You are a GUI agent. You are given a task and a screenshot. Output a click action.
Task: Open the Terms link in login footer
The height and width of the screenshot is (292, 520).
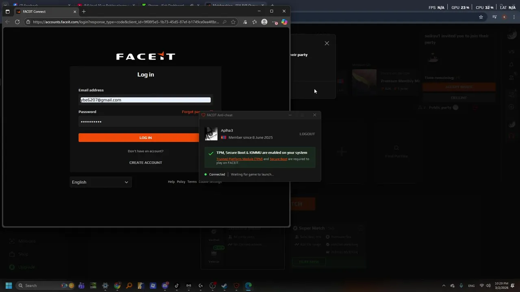(x=192, y=182)
